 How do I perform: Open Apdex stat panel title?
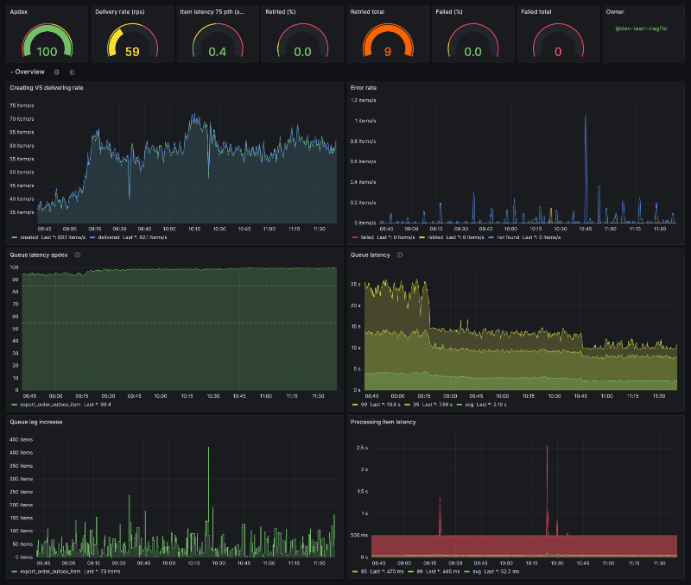click(18, 12)
